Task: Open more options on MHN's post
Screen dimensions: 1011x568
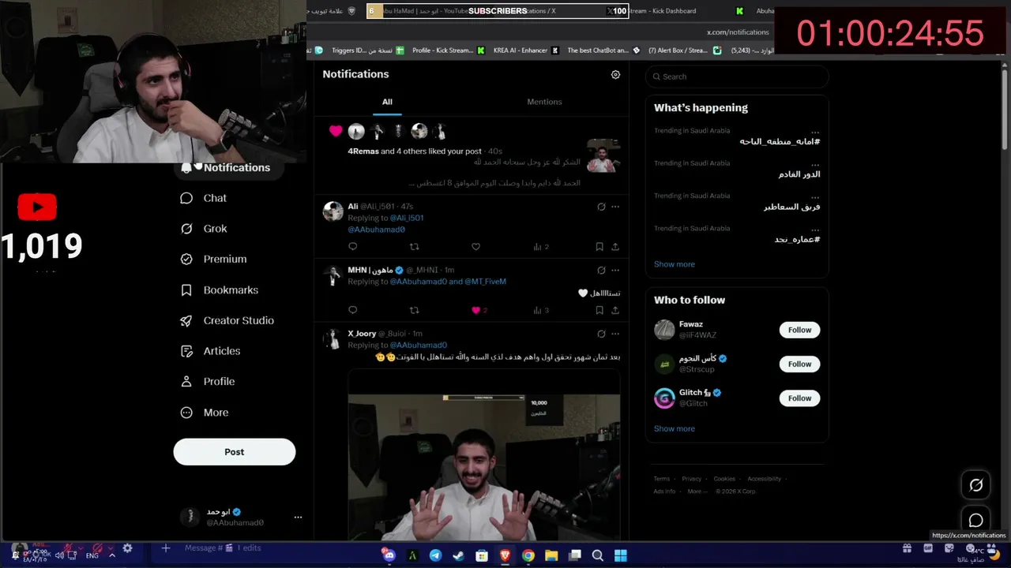Action: (x=615, y=270)
